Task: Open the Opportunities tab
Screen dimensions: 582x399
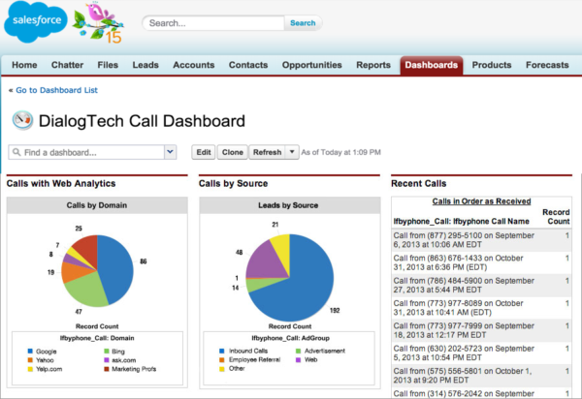Action: coord(311,65)
